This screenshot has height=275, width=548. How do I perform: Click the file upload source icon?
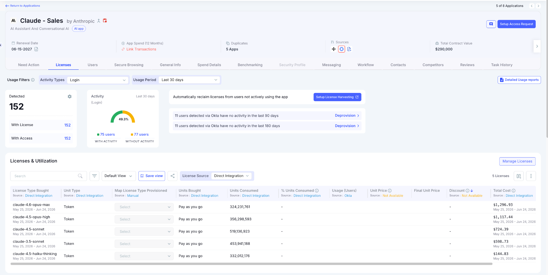point(349,49)
